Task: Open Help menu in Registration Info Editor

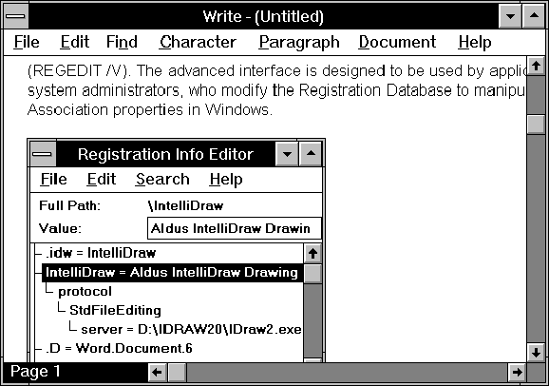Action: pos(226,179)
